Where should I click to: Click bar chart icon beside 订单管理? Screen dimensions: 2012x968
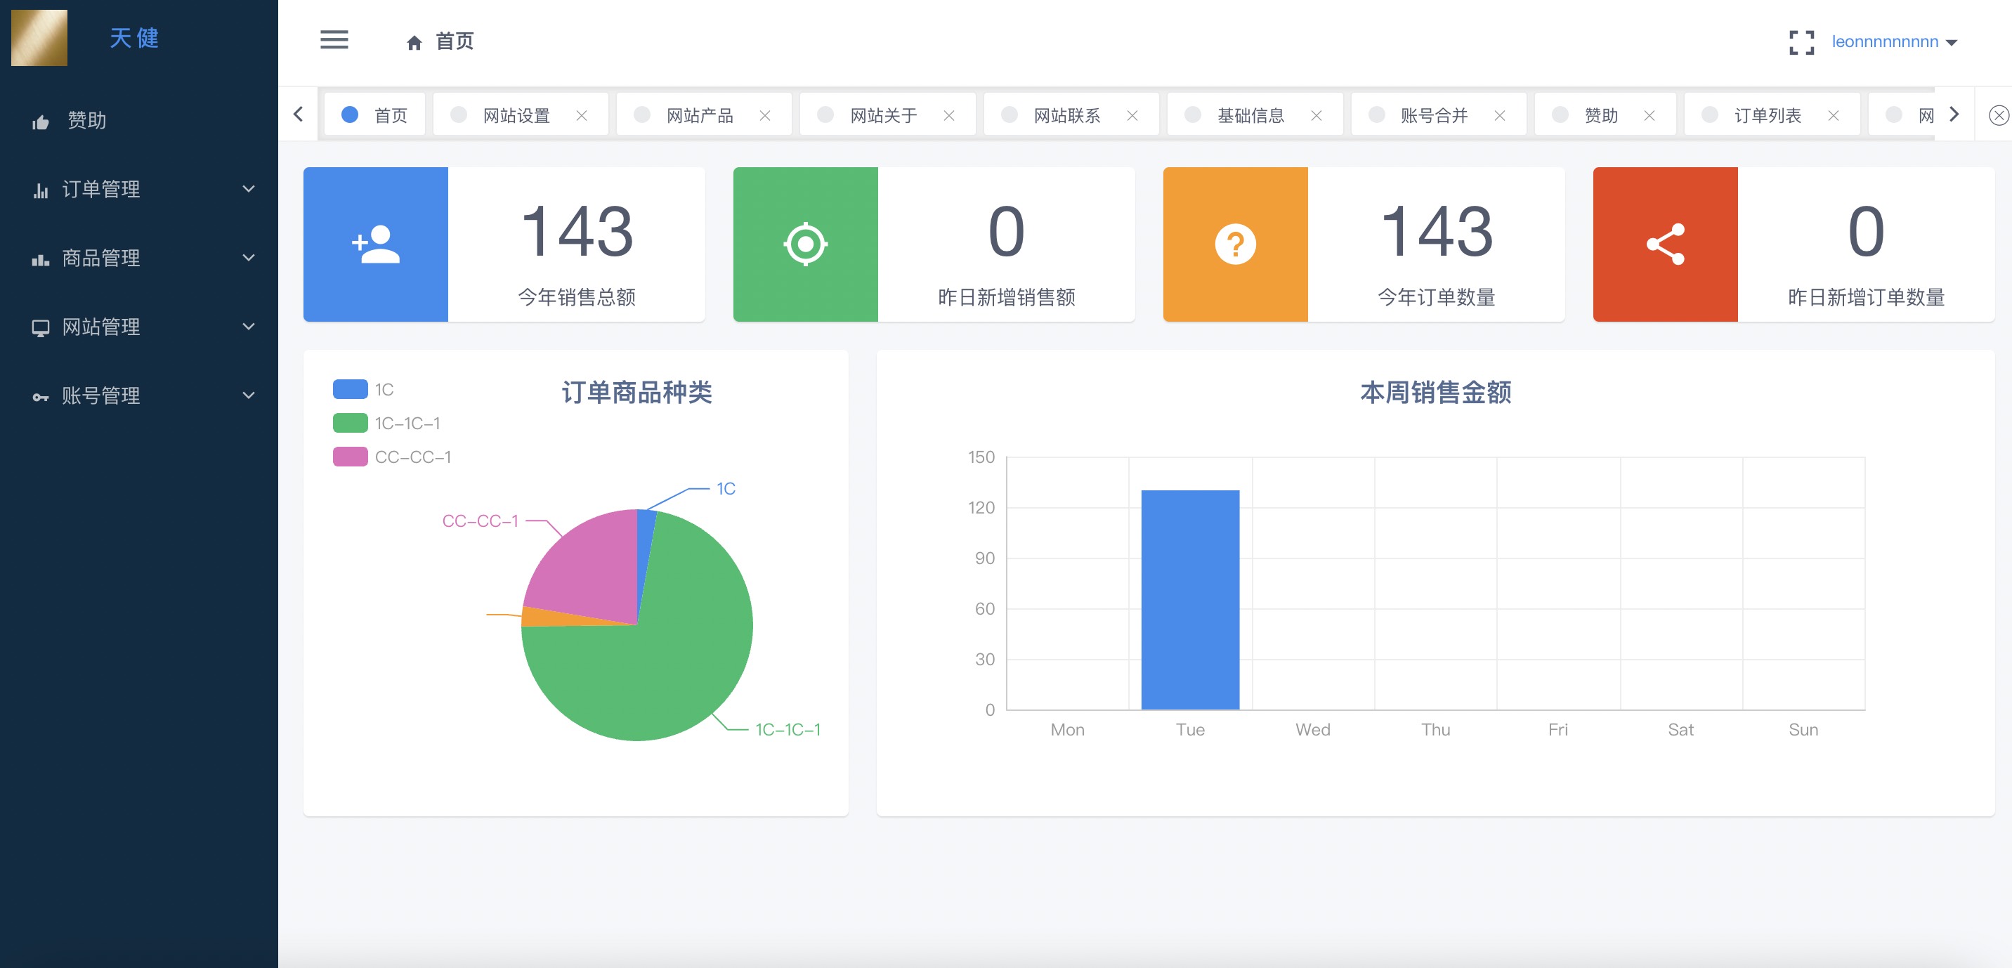[41, 190]
